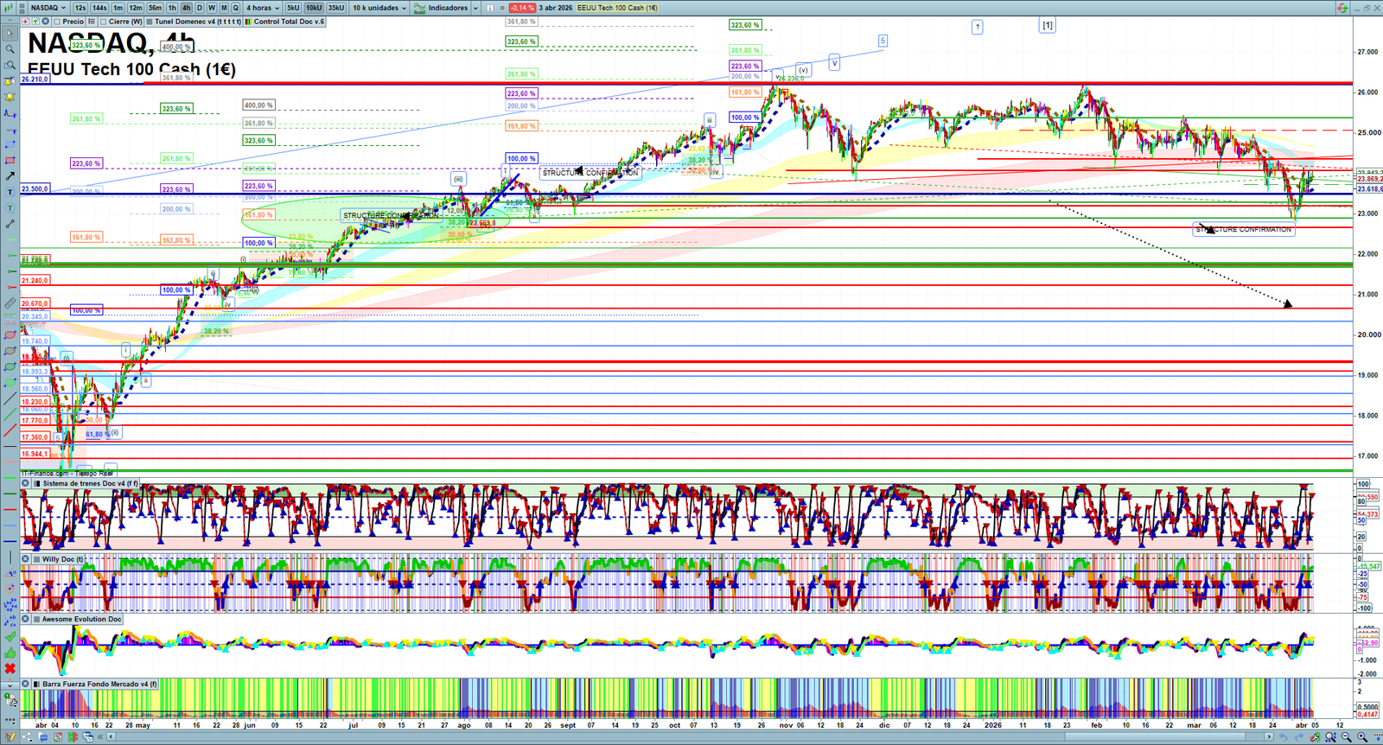This screenshot has width=1383, height=745.
Task: Choose the green circled T comment tool
Action: pyautogui.click(x=10, y=208)
